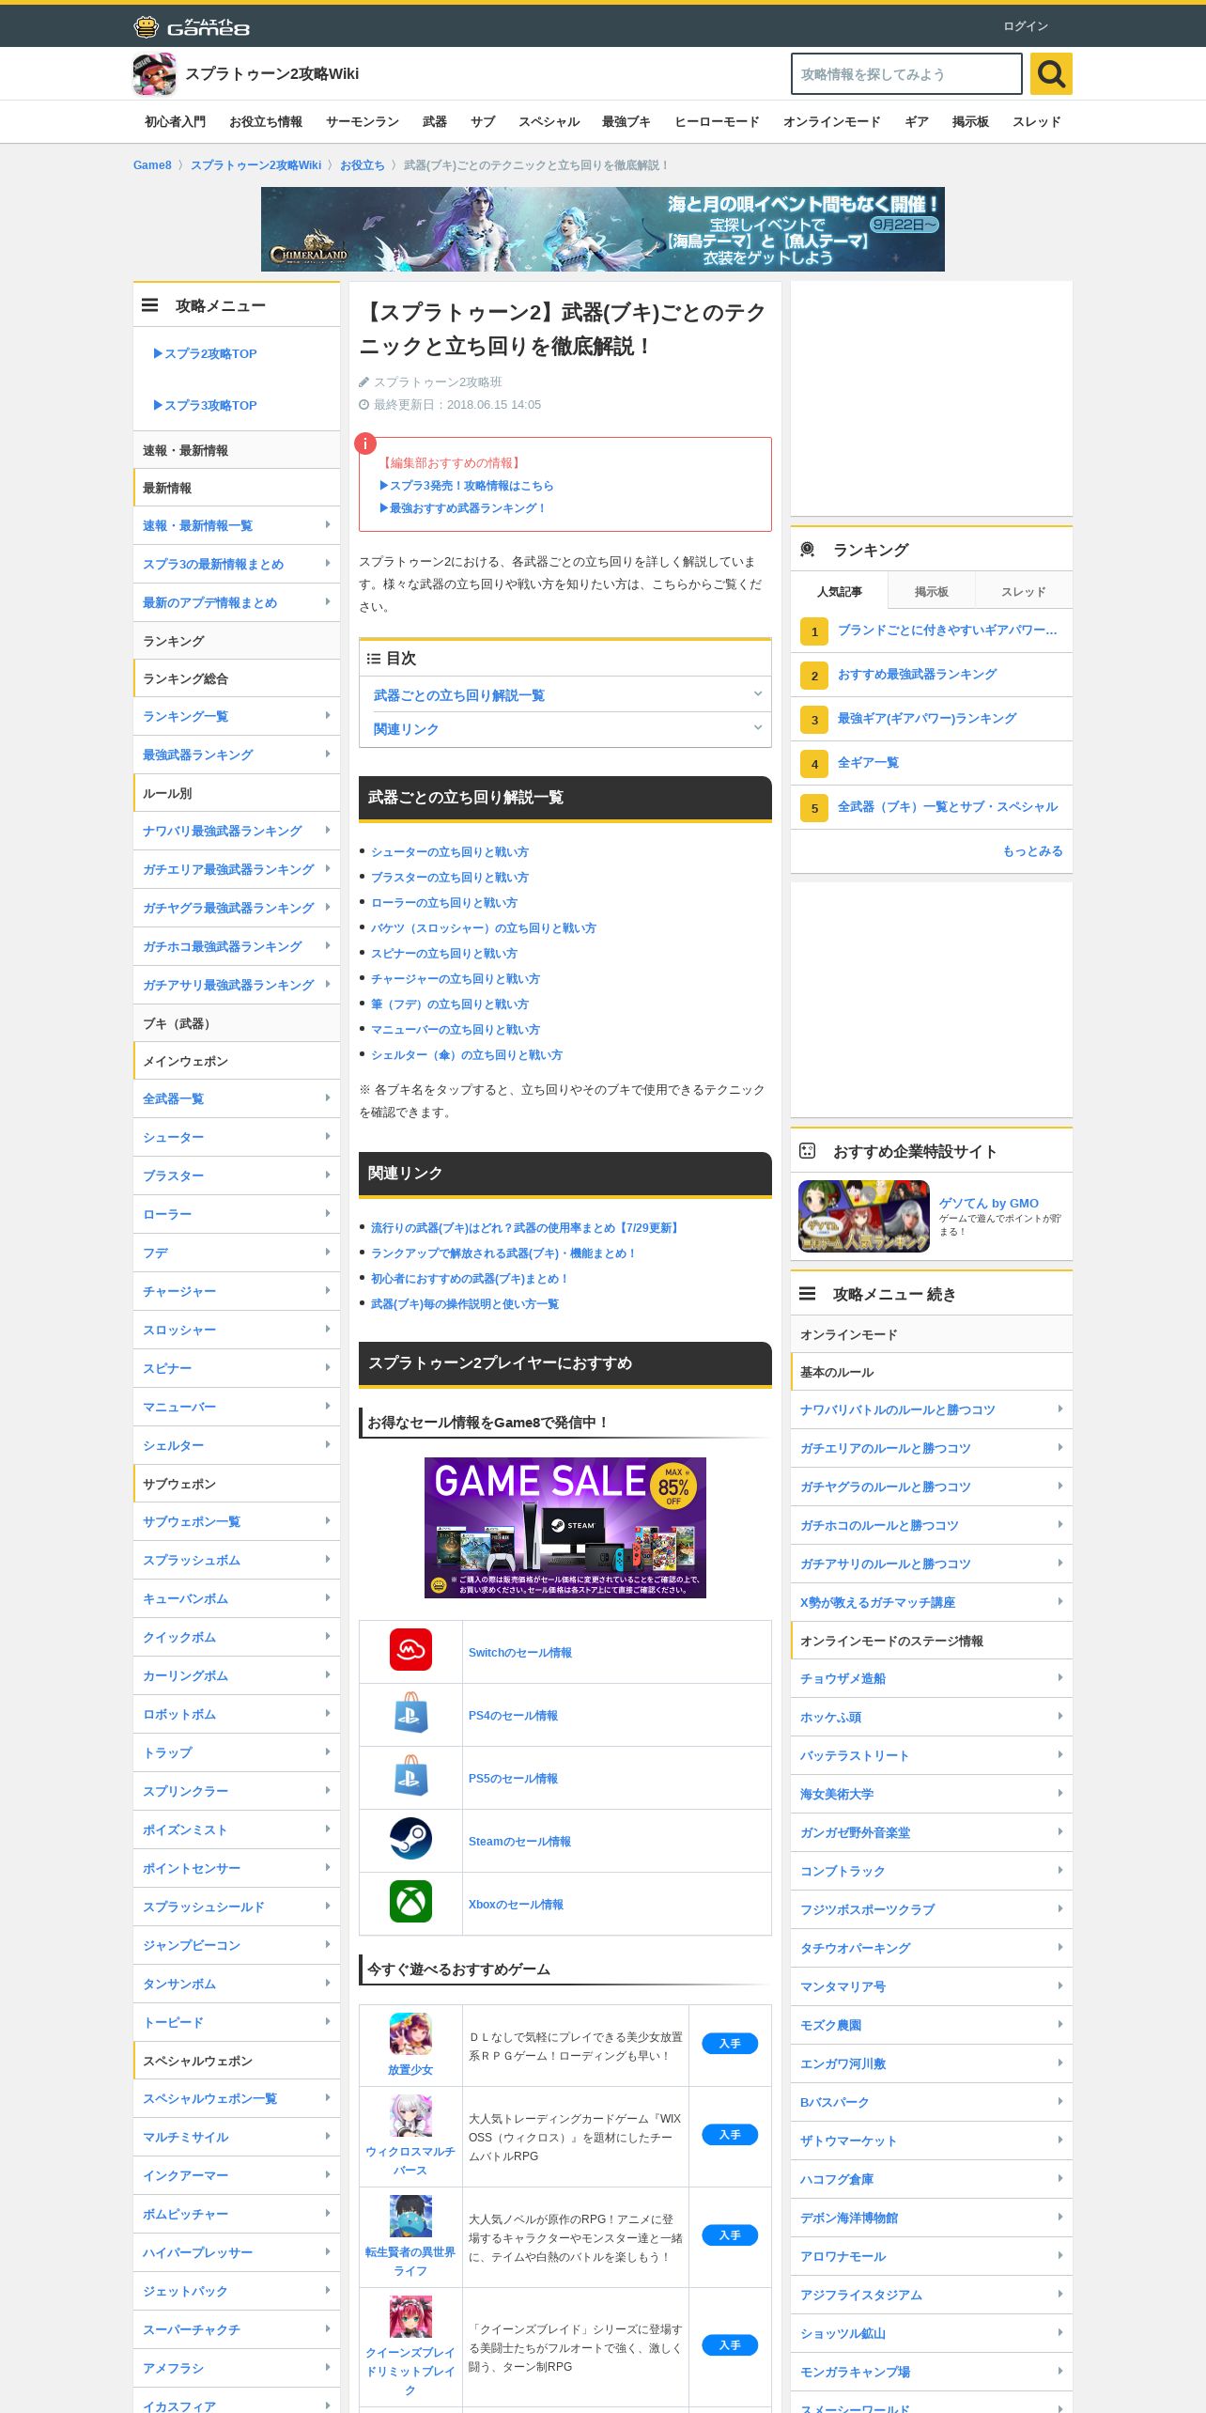Click the list icon beside 目次
This screenshot has width=1206, height=2413.
click(374, 659)
